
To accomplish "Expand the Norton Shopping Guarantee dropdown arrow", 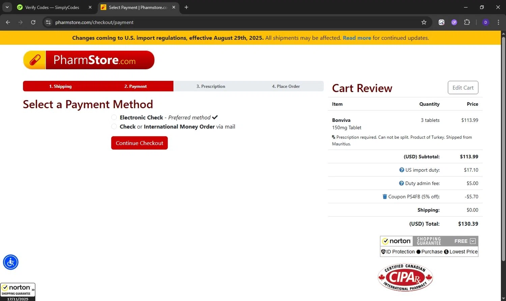I will (473, 241).
